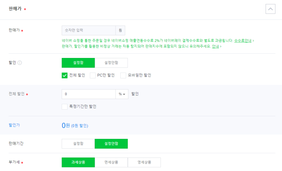Uncheck the 전체 할인 checkbox
Screen dimensions: 282x171
(x=65, y=75)
